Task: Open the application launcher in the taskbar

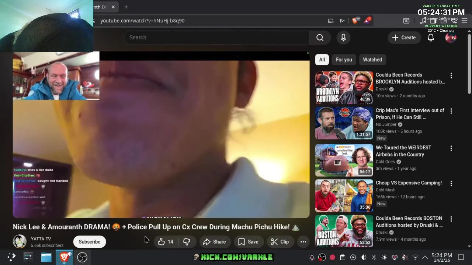Action: click(12, 257)
